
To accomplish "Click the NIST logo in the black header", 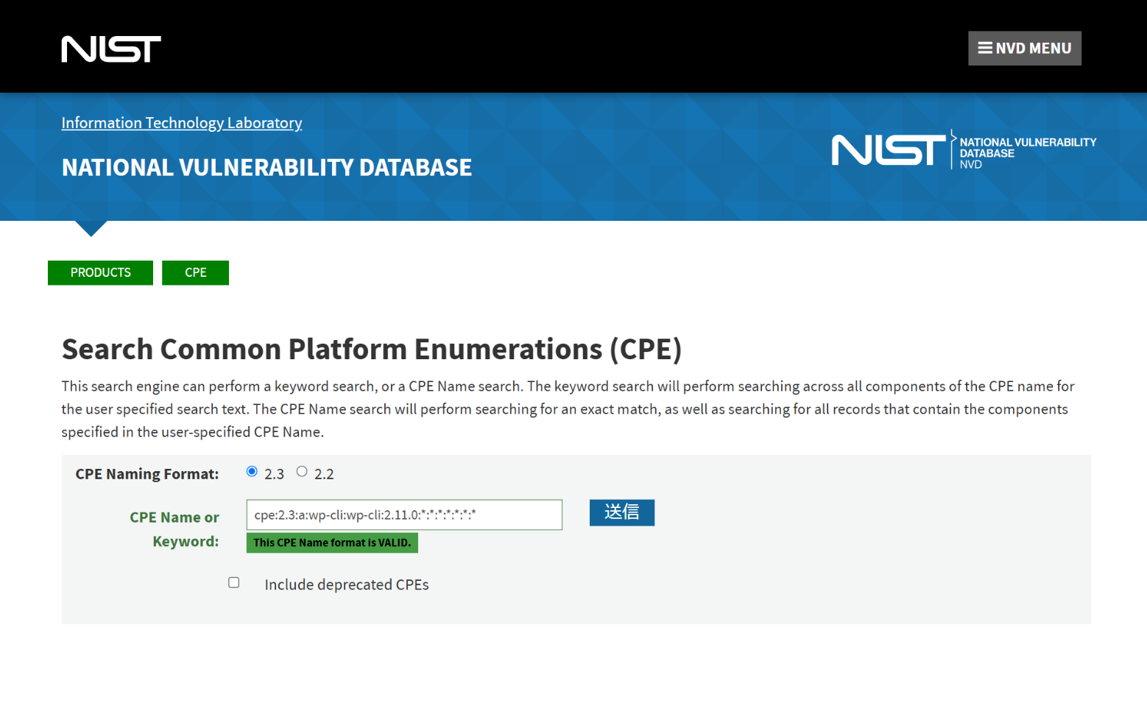I will [x=111, y=49].
